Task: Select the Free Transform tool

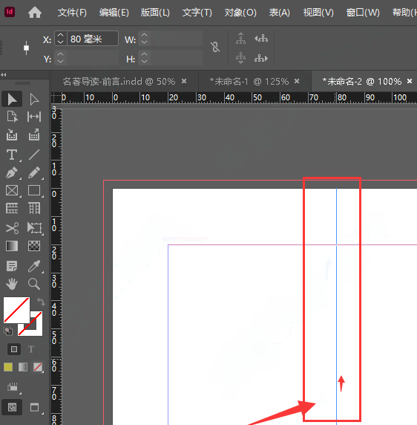Action: (34, 228)
